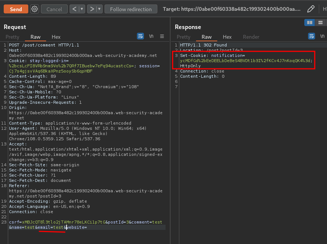Select the Request Hex tab
Image resolution: width=327 pixels, height=244 pixels.
(56, 37)
